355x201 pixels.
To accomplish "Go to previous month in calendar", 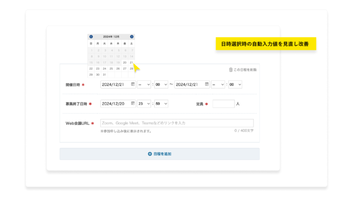I will click(91, 37).
